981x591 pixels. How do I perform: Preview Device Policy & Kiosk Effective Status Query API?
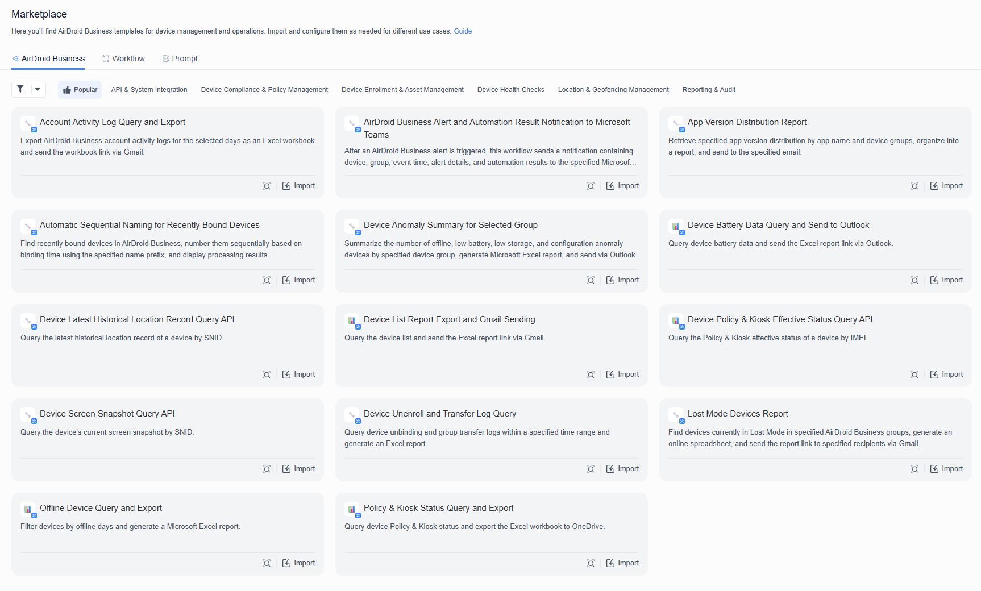[x=915, y=374]
